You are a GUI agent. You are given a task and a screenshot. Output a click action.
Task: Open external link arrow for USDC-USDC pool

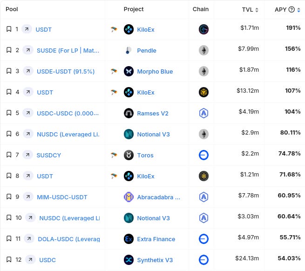coord(28,113)
